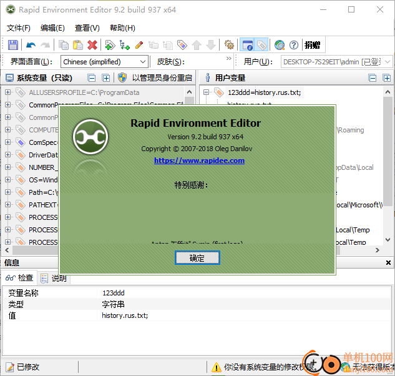The width and height of the screenshot is (395, 376).
Task: Switch to the 检查 tab
Action: click(x=19, y=278)
